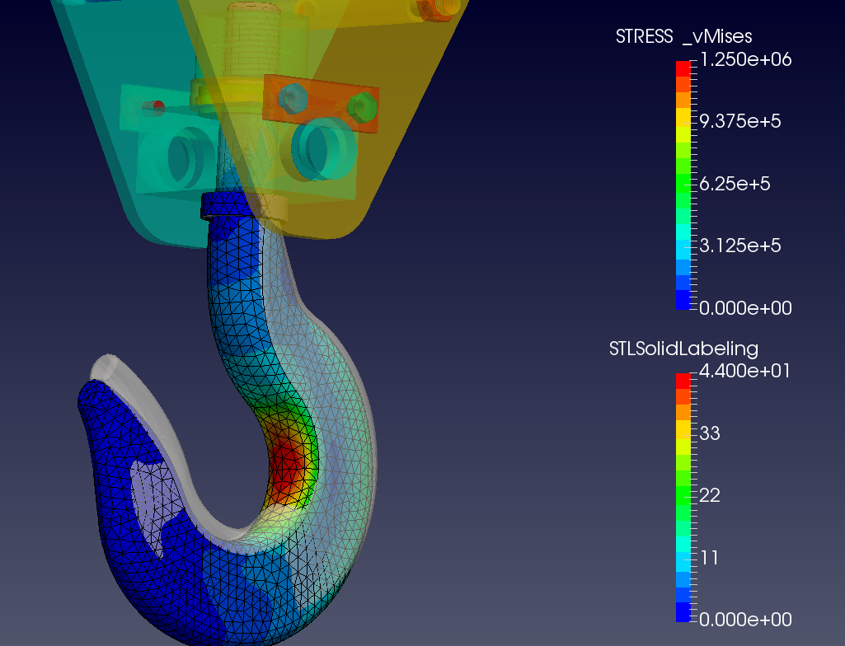Click the 22 tick label

[710, 496]
